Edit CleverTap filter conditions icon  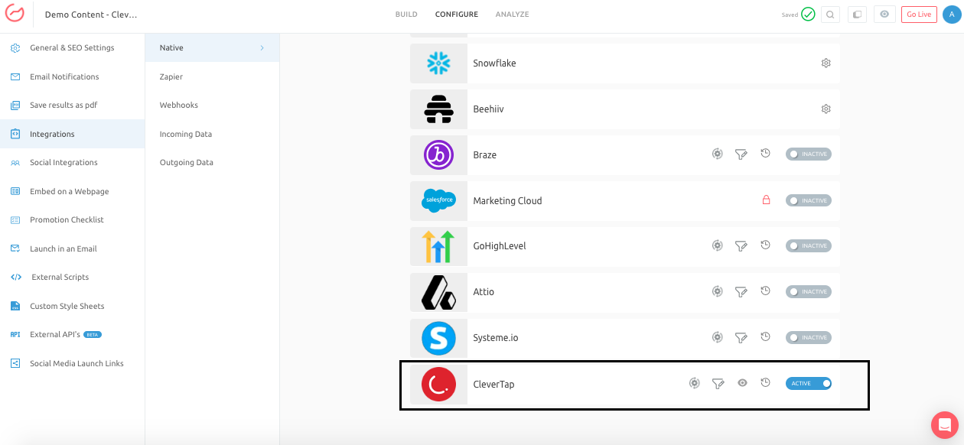(x=718, y=384)
